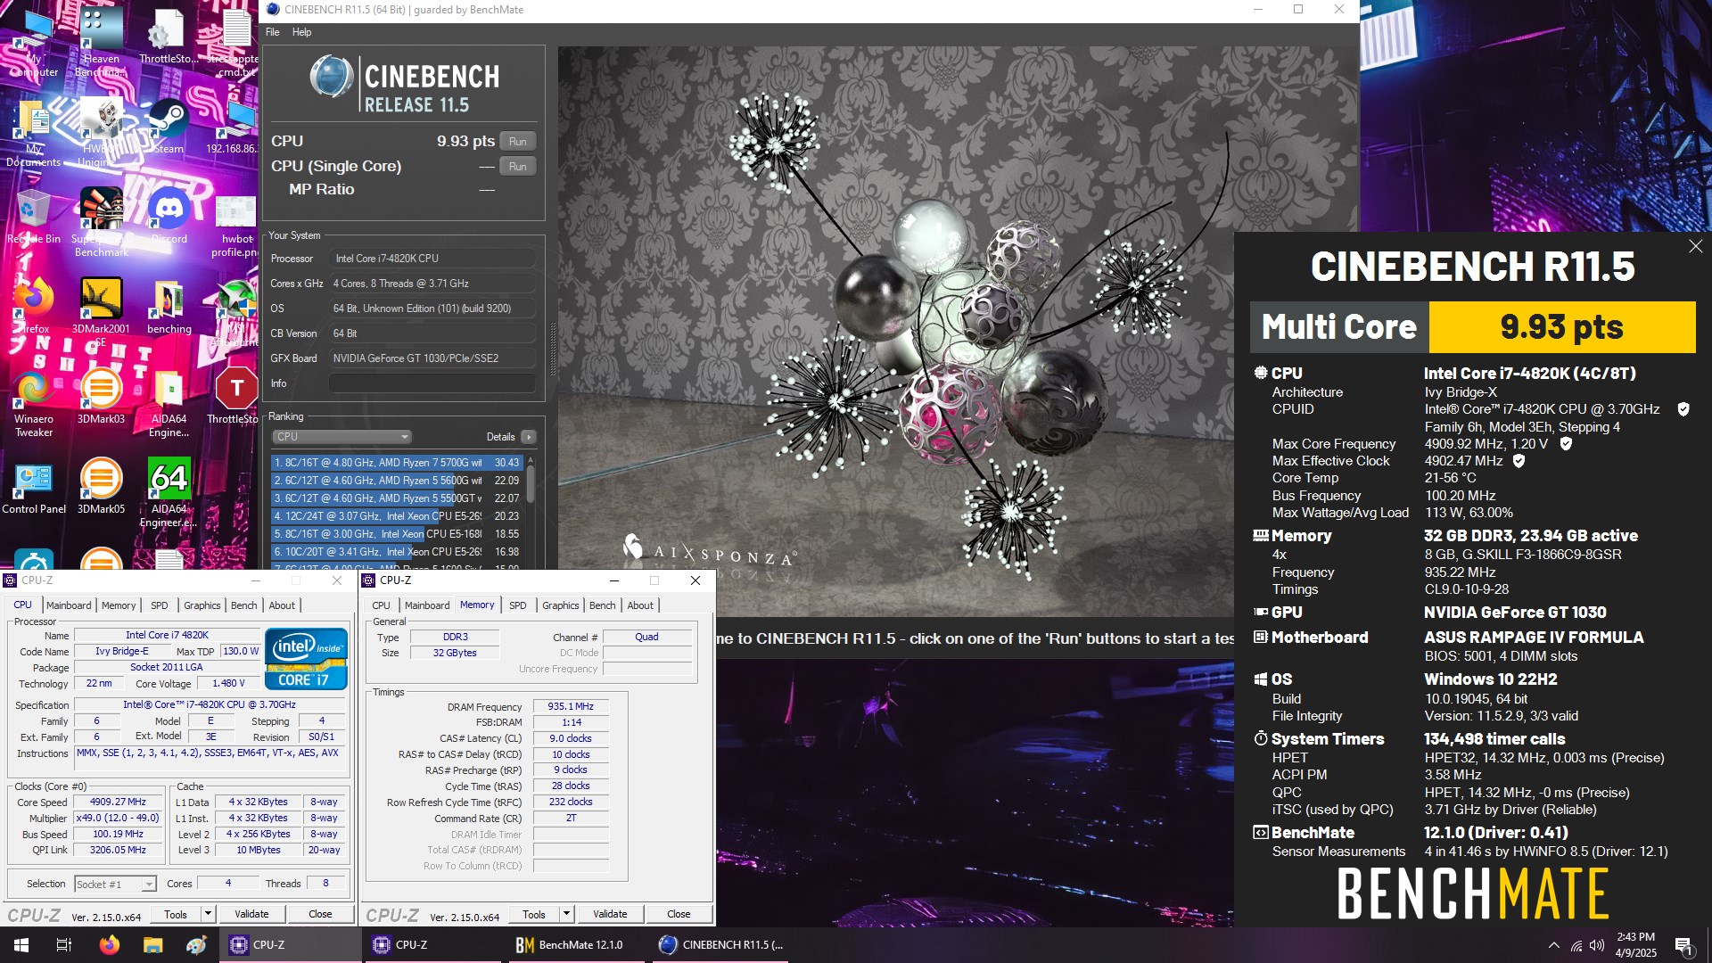Open Graphics tab in right CPU-Z window
1712x963 pixels.
[561, 605]
